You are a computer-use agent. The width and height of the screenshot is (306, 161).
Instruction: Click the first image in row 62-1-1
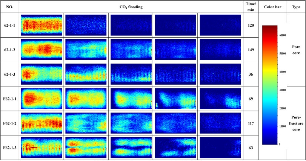(42, 25)
